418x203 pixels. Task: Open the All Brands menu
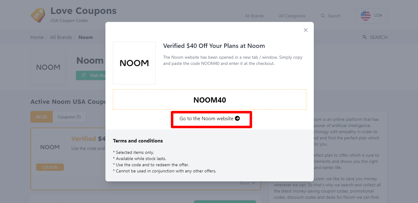pyautogui.click(x=254, y=16)
